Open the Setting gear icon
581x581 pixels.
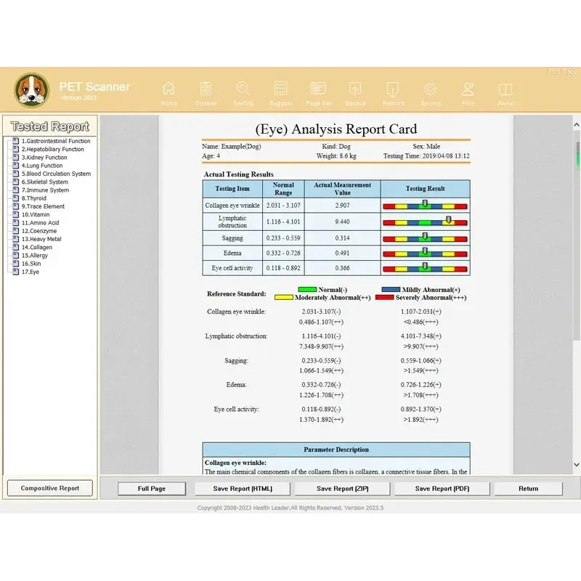point(430,92)
